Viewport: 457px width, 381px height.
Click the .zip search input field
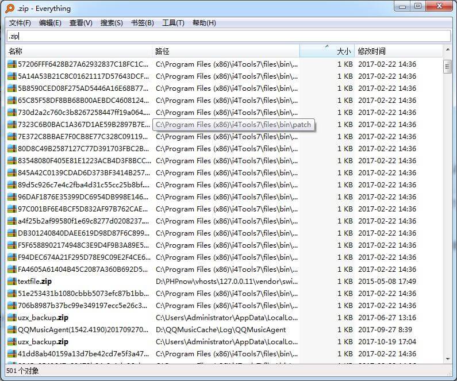click(x=229, y=36)
